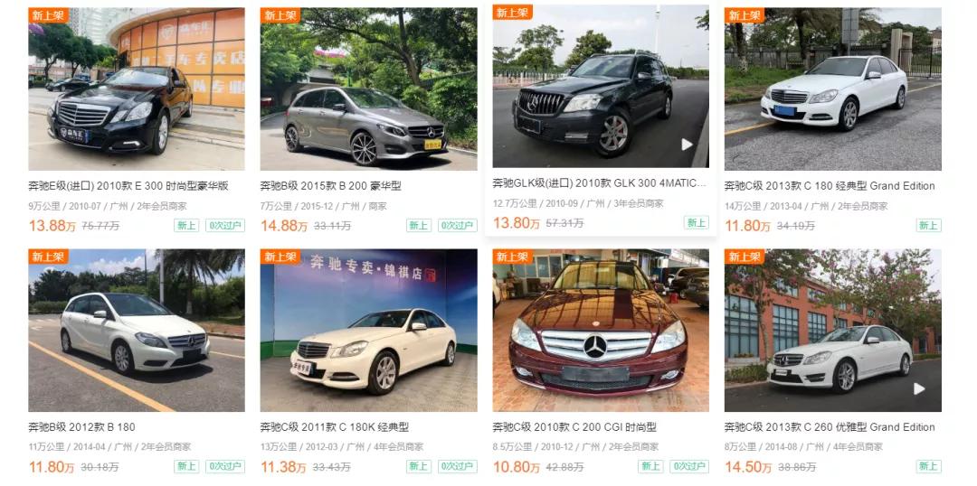
Task: Play video on GLK 300 car photo
Action: coord(687,145)
